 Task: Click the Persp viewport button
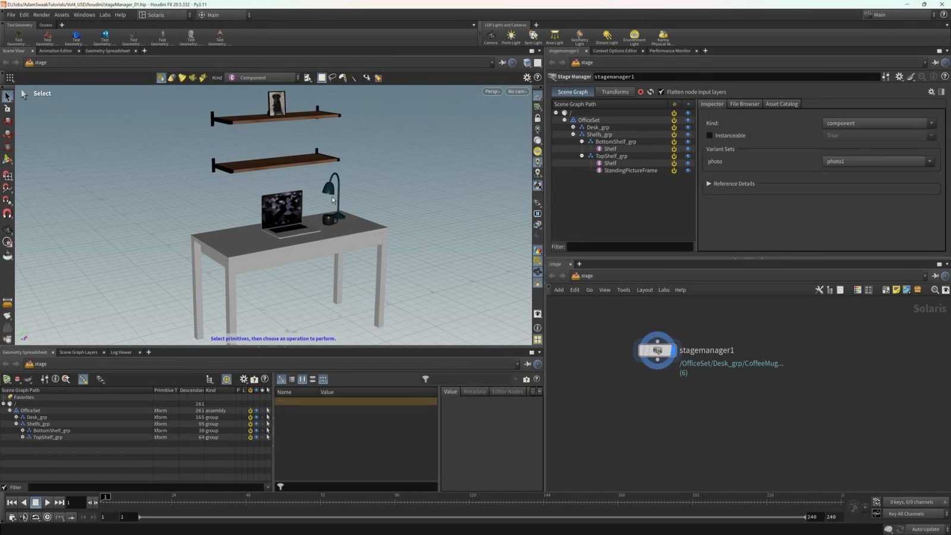(x=492, y=92)
